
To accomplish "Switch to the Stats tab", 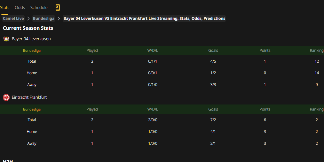I will coord(4,8).
